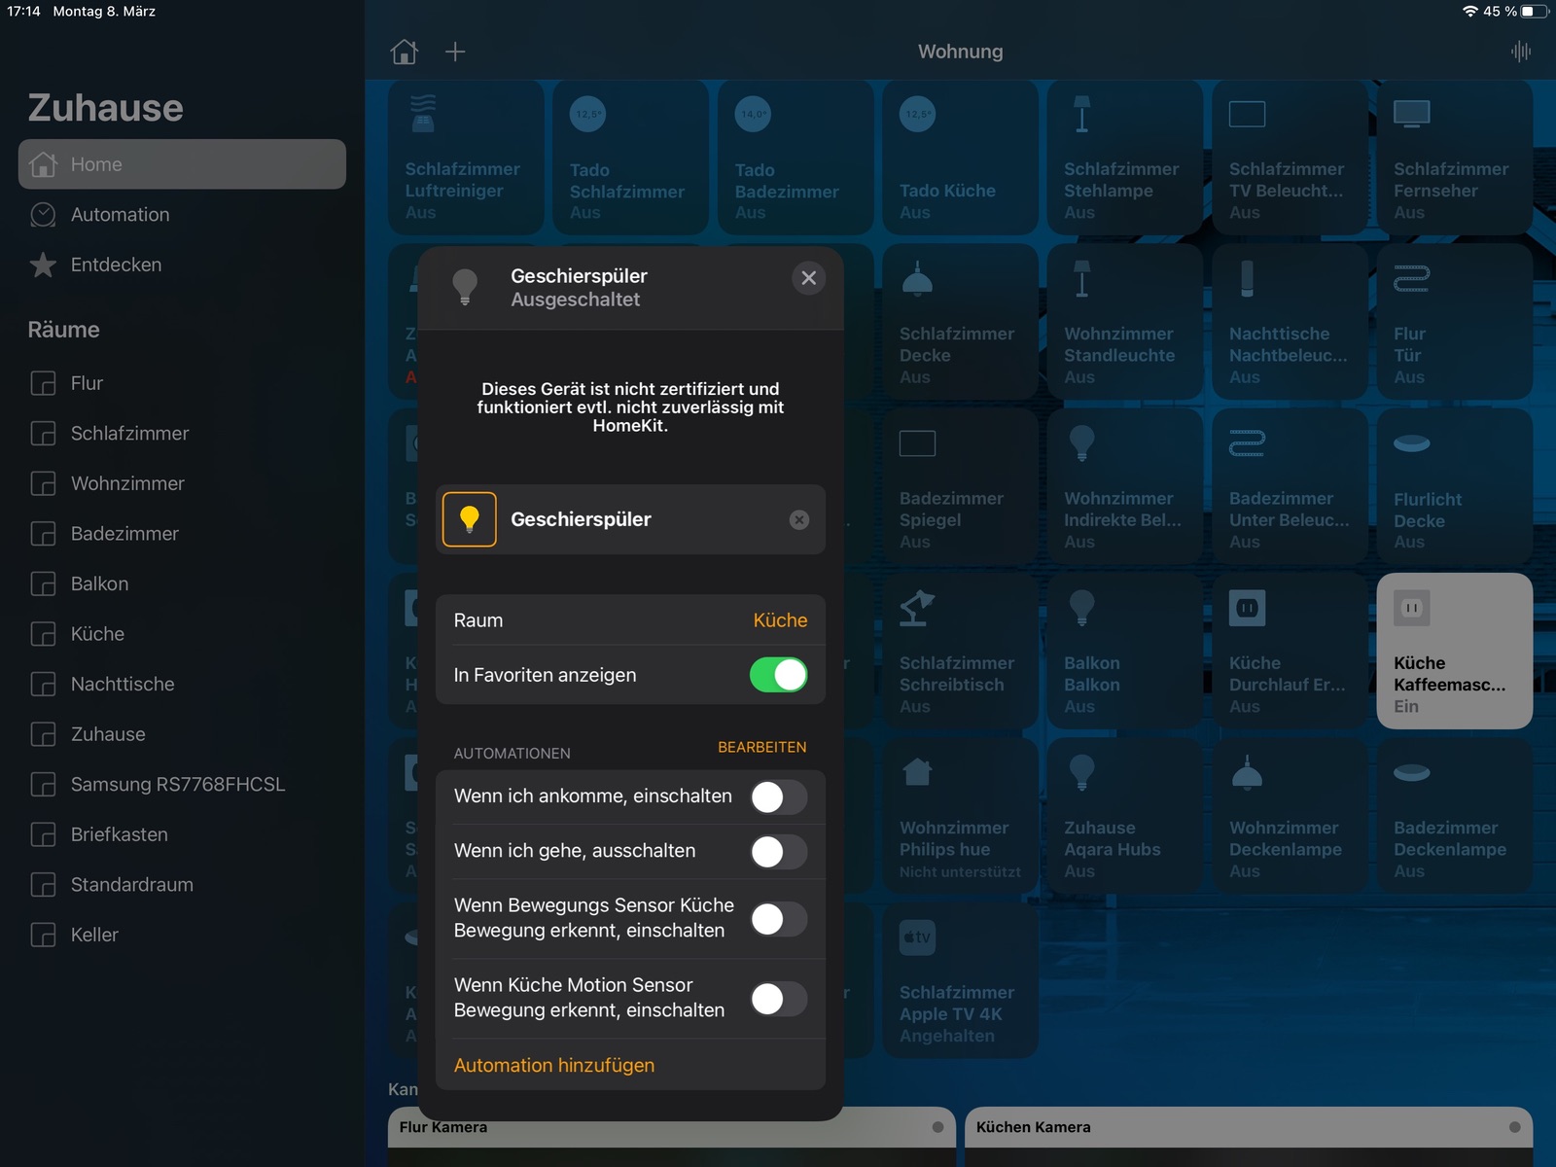Click Automation hinzufügen link

click(x=554, y=1066)
